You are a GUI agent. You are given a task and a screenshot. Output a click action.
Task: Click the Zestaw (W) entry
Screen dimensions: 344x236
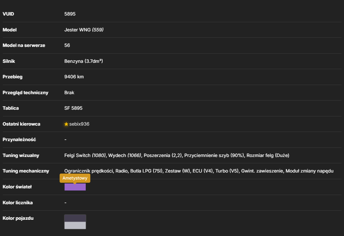click(x=177, y=171)
